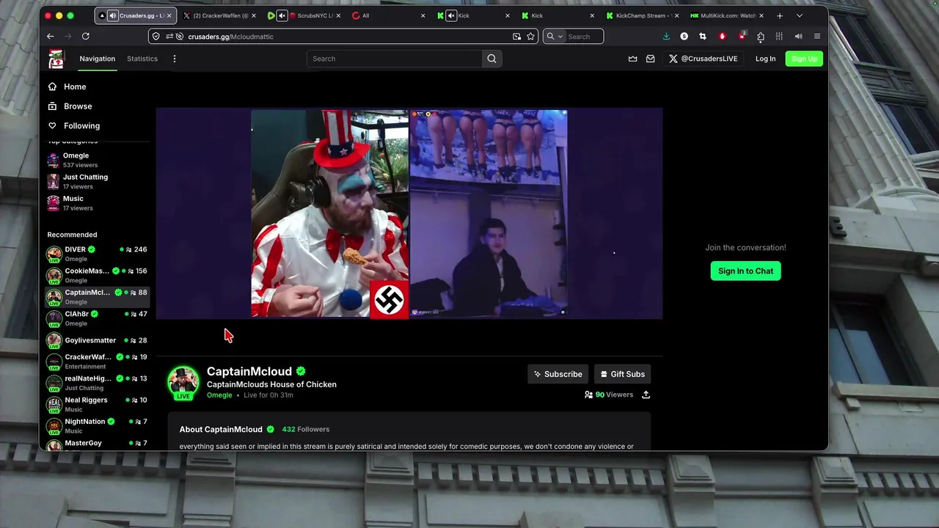Viewport: 939px width, 528px height.
Task: Open the three-dot navigation menu
Action: [174, 59]
